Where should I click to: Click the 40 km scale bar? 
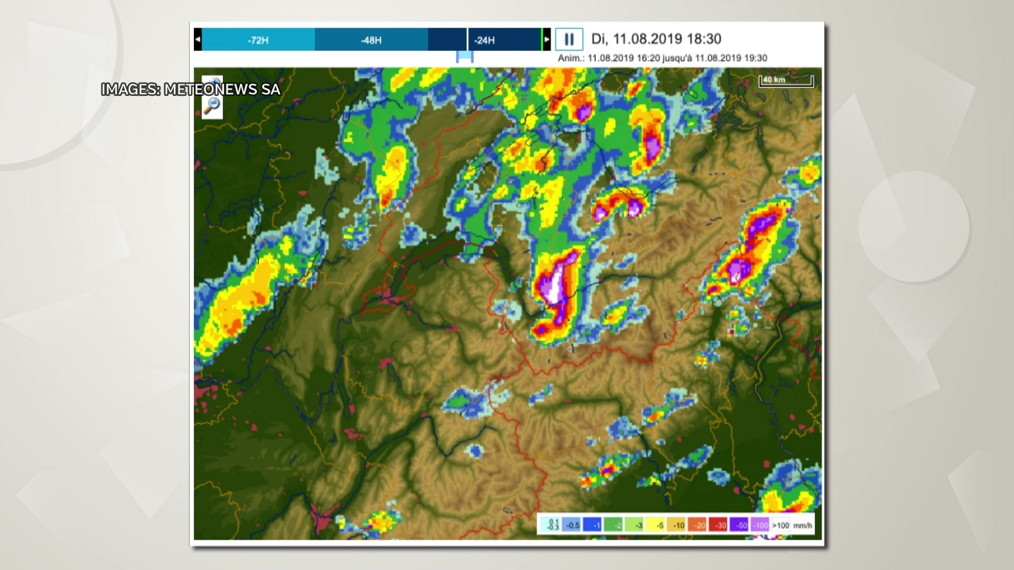click(786, 81)
